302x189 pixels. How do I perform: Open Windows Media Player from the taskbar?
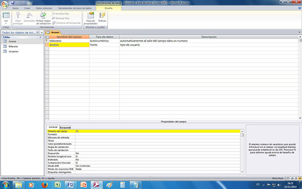31,185
